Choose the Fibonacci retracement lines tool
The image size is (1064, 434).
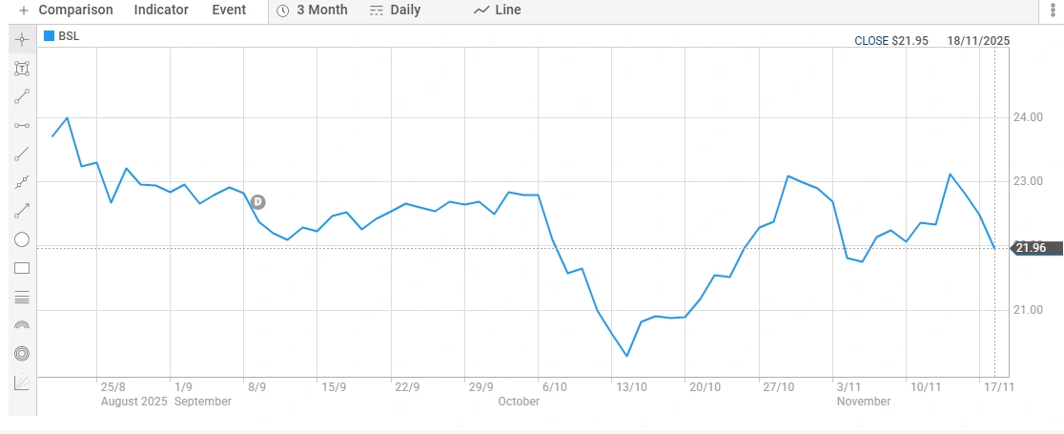coord(22,297)
